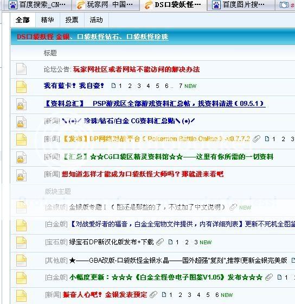Open the 精华 forum filter tab
Screen dimensions: 295x304
48,20
